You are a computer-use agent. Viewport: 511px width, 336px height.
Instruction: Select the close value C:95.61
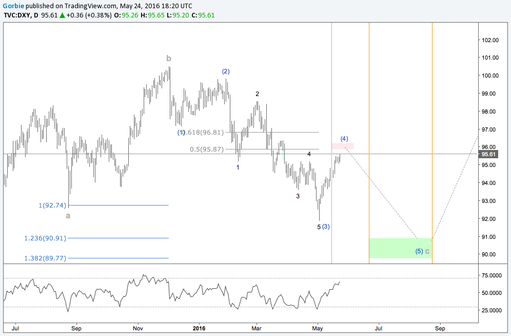203,15
